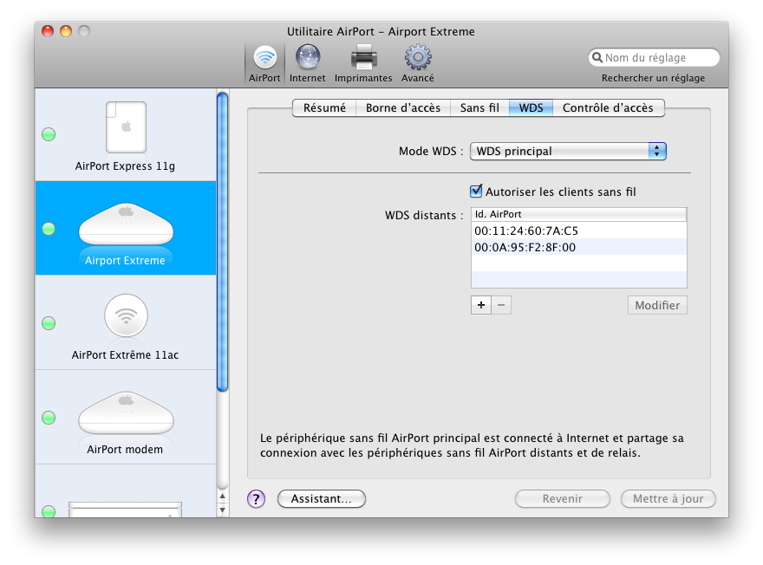This screenshot has height=565, width=763.
Task: Click the green status light beside AirPort modem
Action: click(x=49, y=417)
